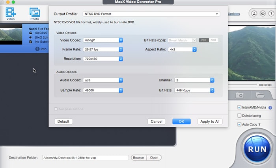Open the Sample Rate 48000 dropdown
This screenshot has height=168, width=276.
[103, 90]
